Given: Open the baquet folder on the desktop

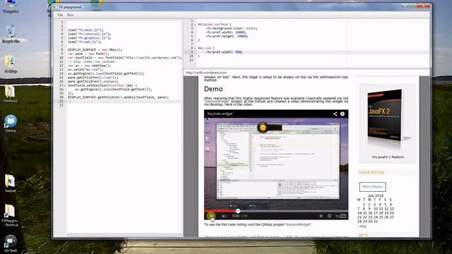Looking at the screenshot, I should [x=11, y=183].
